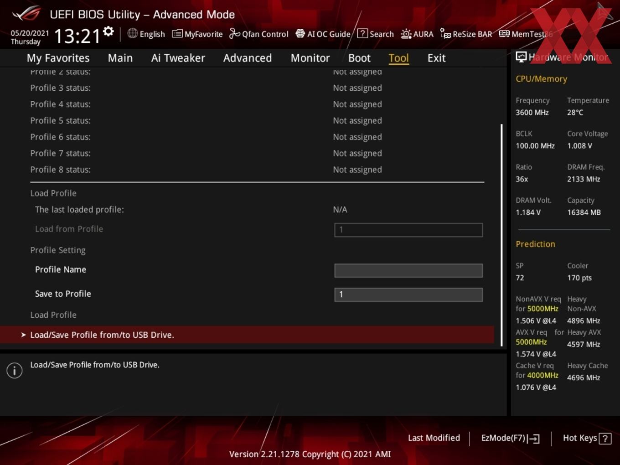Open the AI OC Guide icon
620x465 pixels.
pos(300,33)
